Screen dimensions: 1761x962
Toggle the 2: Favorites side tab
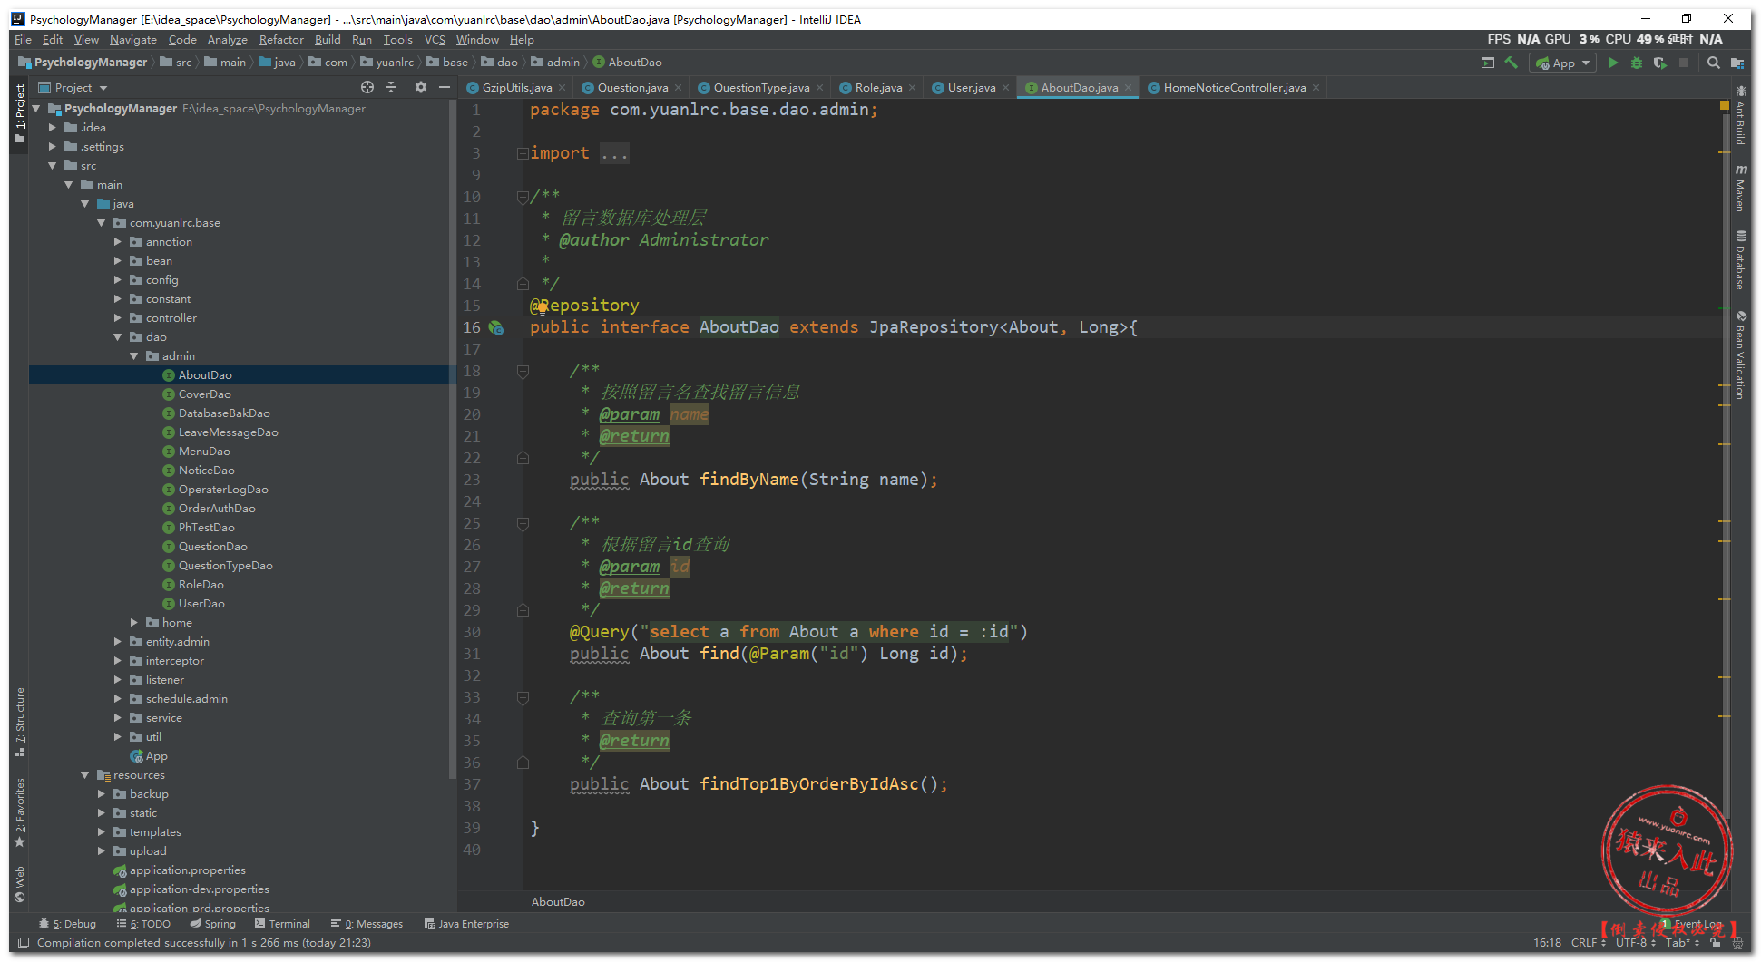coord(20,812)
